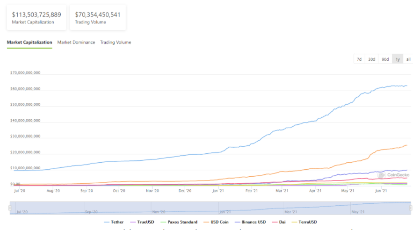The height and width of the screenshot is (230, 413).
Task: Switch to the Market Dominance tab
Action: [76, 43]
